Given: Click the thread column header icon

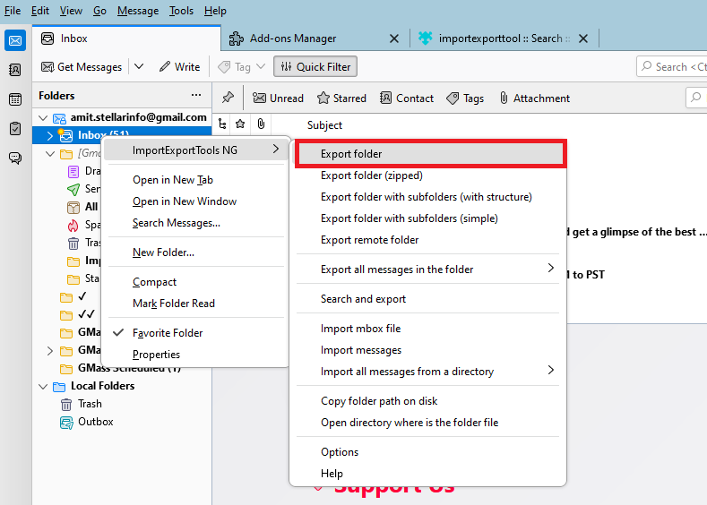Looking at the screenshot, I should pos(222,124).
